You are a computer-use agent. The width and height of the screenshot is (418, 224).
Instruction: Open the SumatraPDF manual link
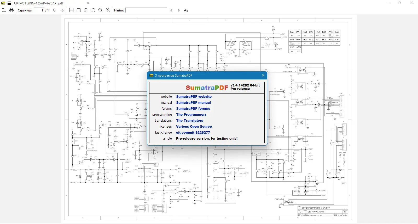point(193,103)
